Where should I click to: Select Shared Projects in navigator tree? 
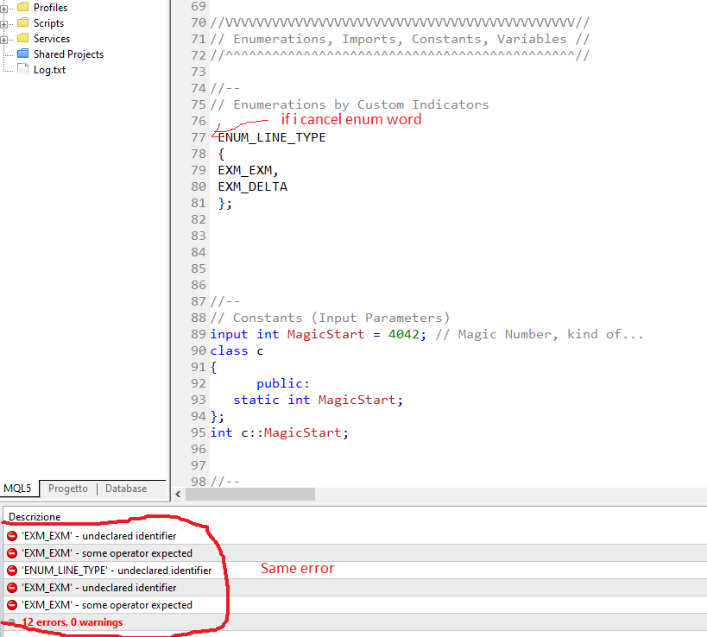tap(68, 54)
